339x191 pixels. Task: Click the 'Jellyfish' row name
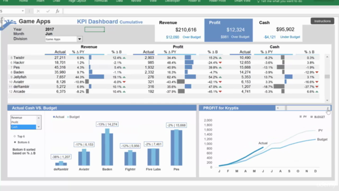20,77
